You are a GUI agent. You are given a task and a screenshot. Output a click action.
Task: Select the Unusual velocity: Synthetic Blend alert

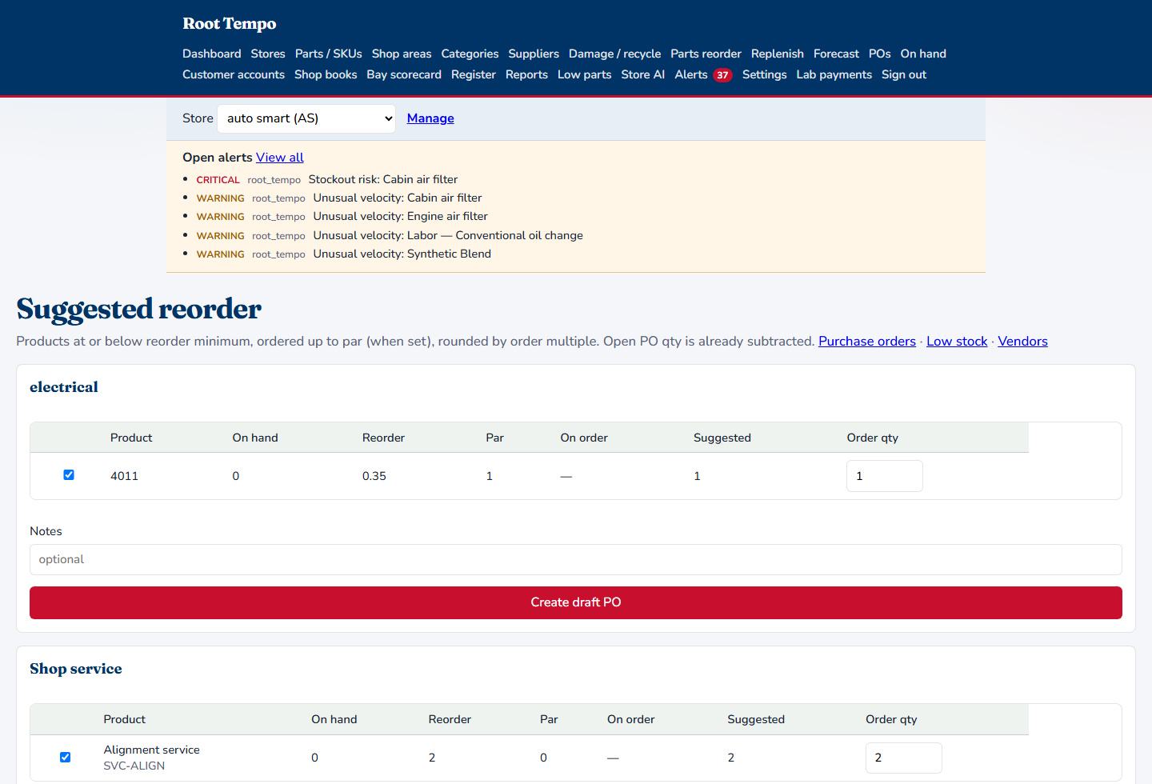click(402, 254)
